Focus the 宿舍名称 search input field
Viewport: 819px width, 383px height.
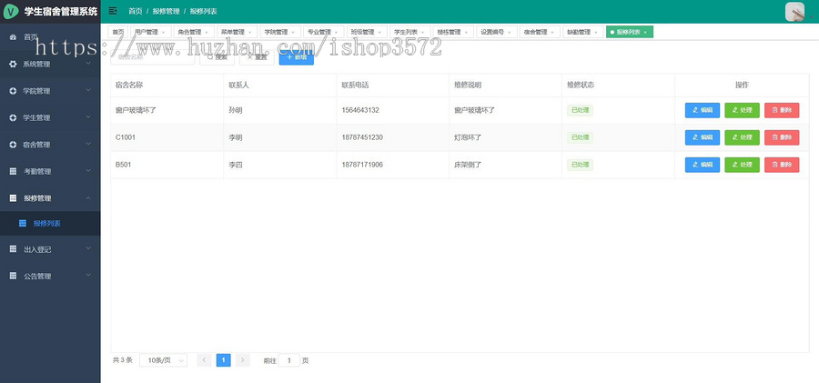pyautogui.click(x=153, y=57)
